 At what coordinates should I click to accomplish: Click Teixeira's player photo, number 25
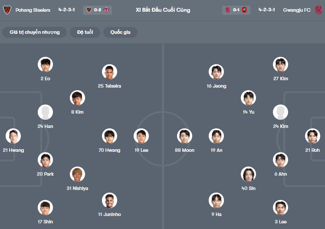109,72
